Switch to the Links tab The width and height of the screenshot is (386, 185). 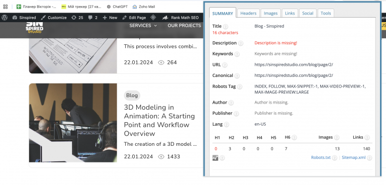tap(289, 13)
